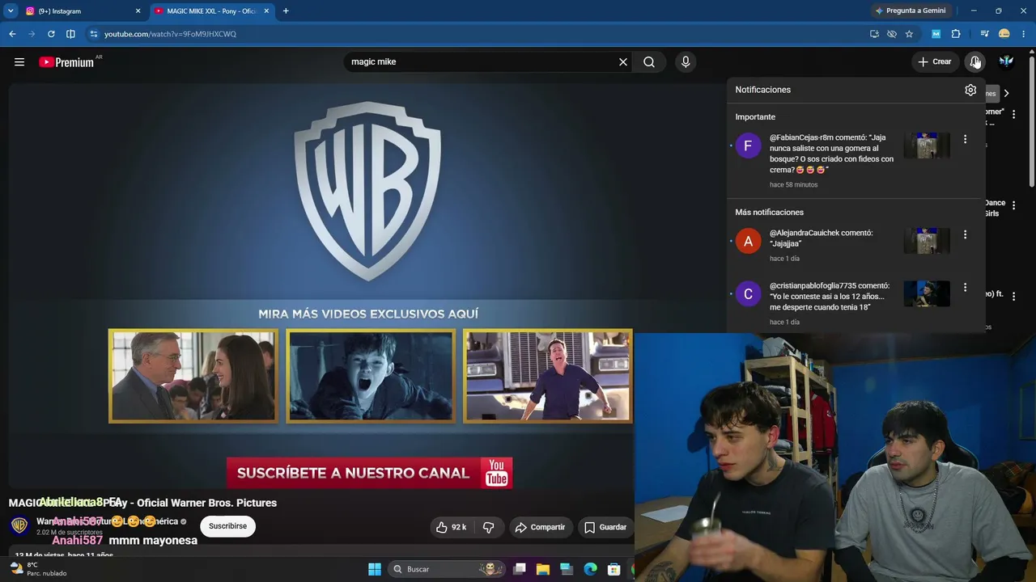Click the purple F avatar

(748, 145)
